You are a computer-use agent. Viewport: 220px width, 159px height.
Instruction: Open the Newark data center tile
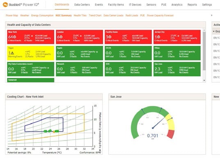click(79, 69)
